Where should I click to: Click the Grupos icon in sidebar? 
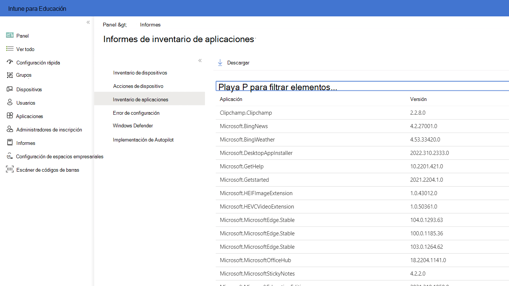10,75
